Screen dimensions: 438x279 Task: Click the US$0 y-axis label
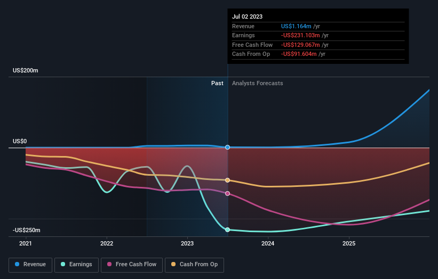tap(20, 141)
